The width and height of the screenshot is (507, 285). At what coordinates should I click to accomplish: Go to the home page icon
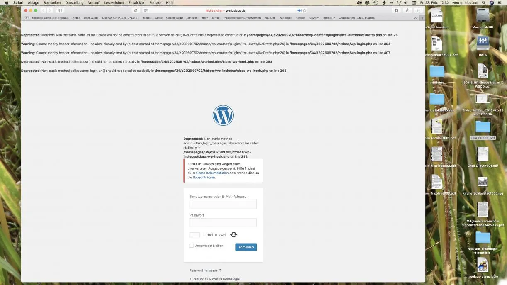coord(136,10)
